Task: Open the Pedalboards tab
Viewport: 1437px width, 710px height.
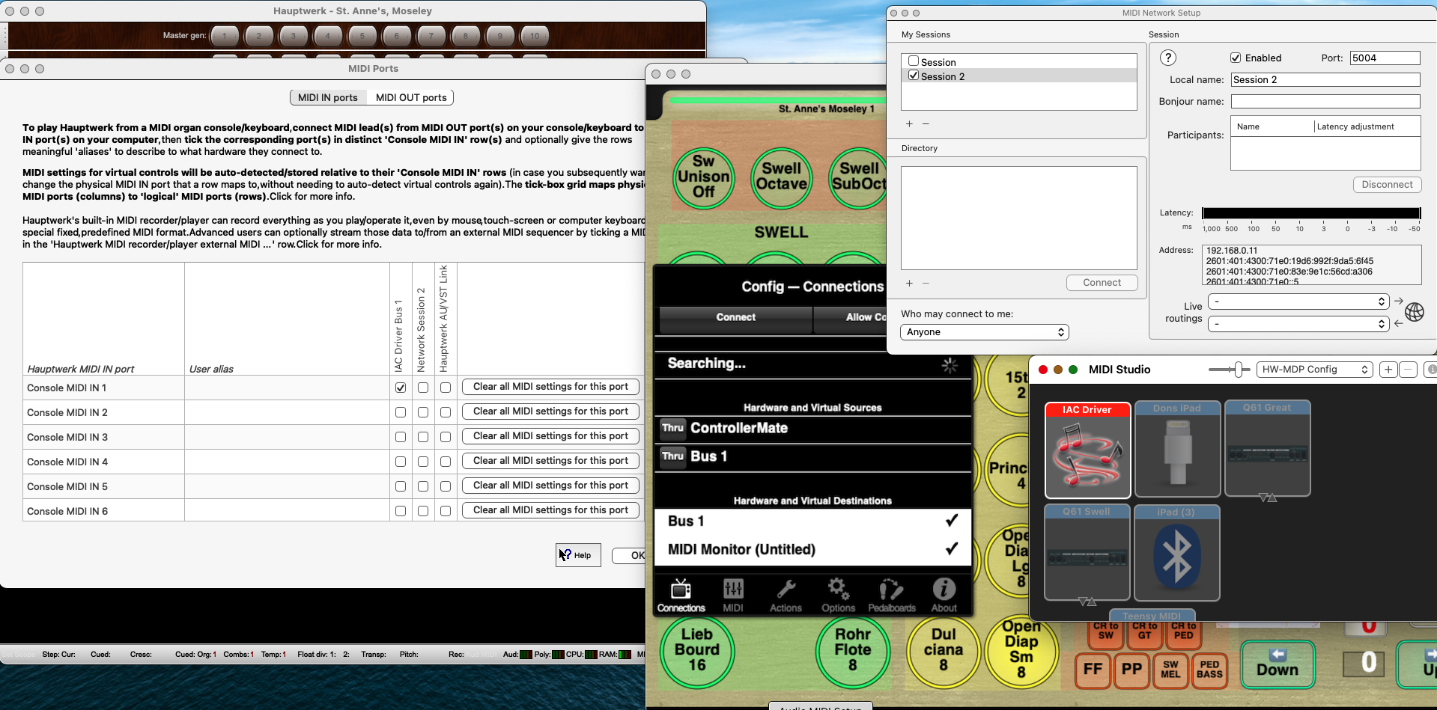Action: pyautogui.click(x=891, y=596)
